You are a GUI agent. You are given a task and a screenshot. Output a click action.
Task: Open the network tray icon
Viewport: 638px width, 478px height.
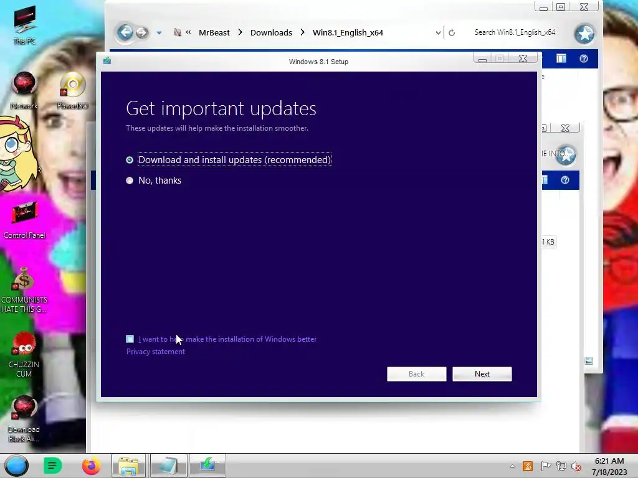[561, 466]
